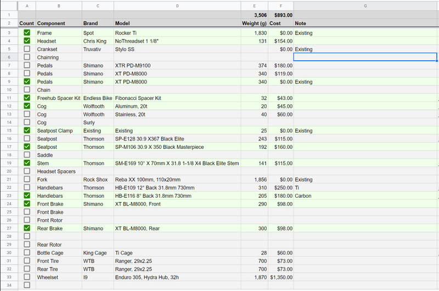Click the Weight (g) header cell

click(254, 23)
